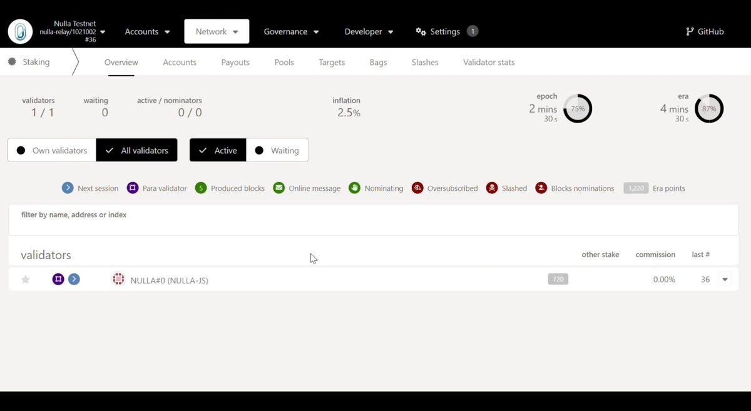The height and width of the screenshot is (411, 751).
Task: Open the GitHub link
Action: point(705,31)
